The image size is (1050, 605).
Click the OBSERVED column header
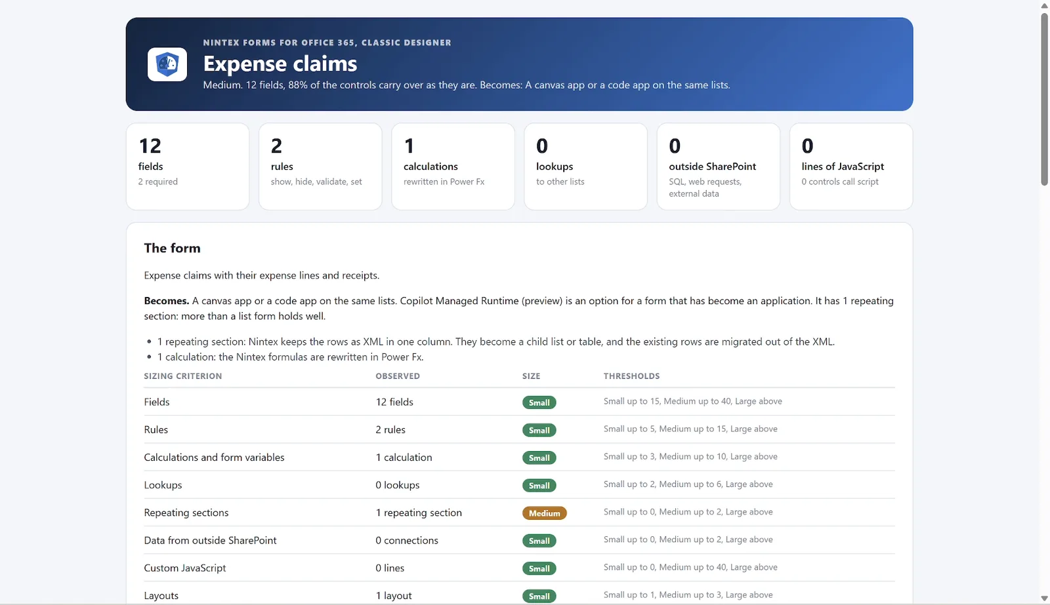click(x=398, y=376)
